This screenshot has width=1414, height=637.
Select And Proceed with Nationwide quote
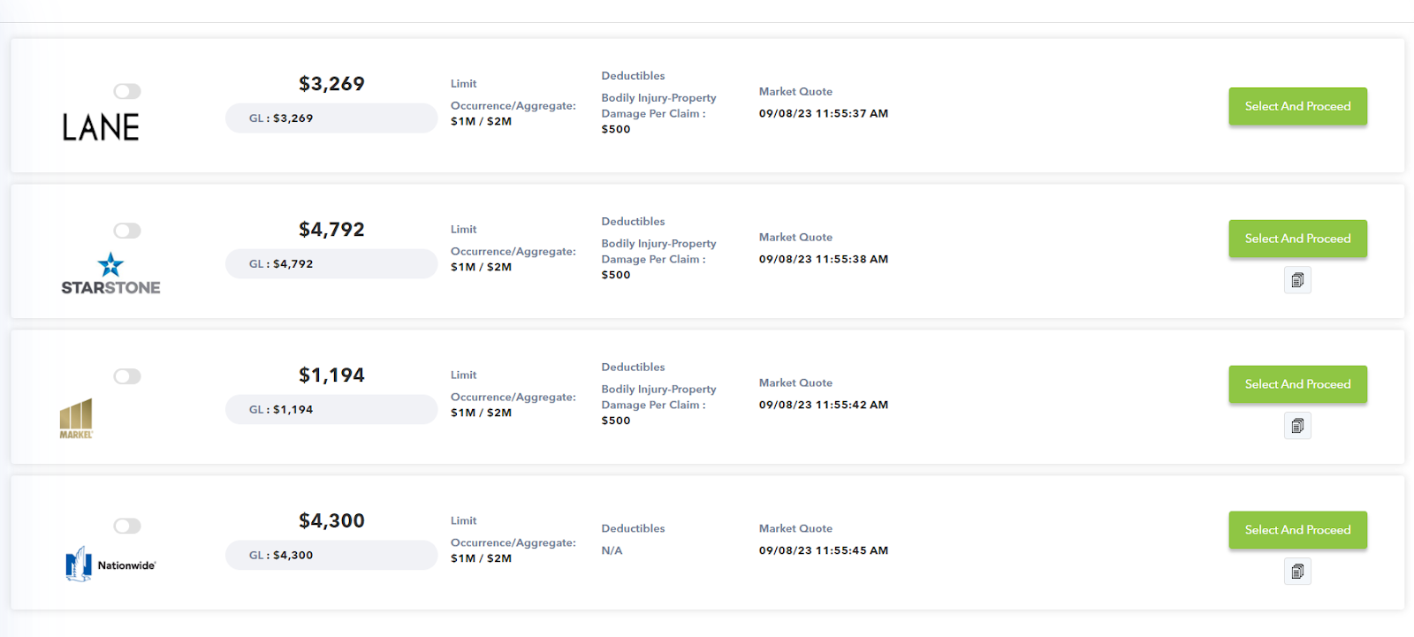click(x=1297, y=530)
